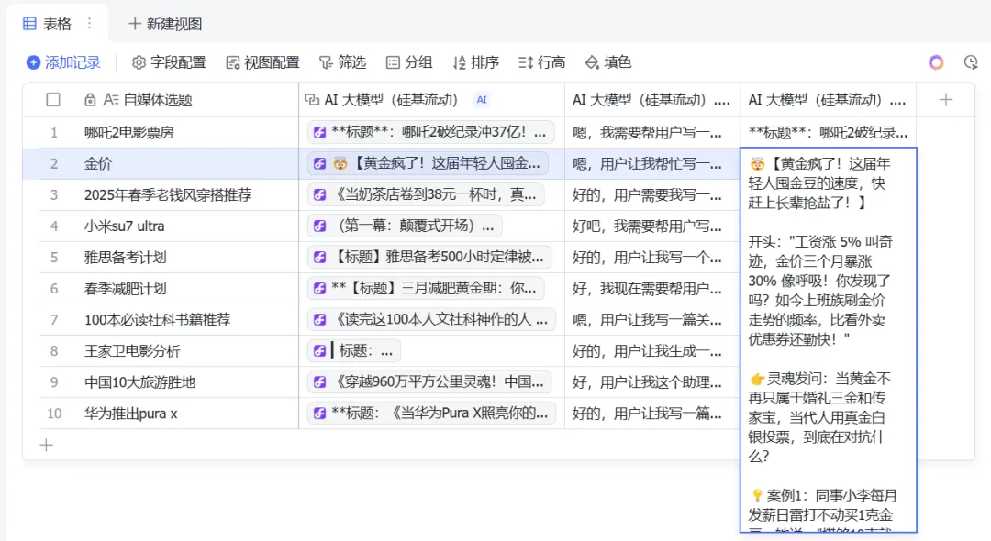Open the history clock icon
The width and height of the screenshot is (991, 541).
[x=971, y=61]
